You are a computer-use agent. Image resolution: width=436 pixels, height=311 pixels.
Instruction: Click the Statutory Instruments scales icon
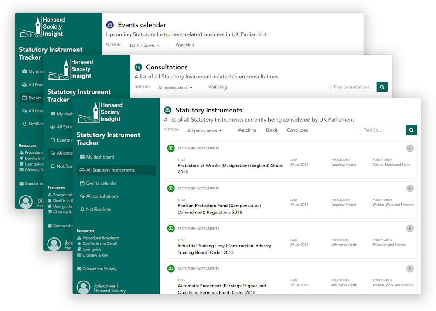click(x=167, y=110)
